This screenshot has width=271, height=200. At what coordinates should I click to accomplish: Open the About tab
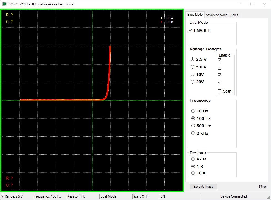pos(234,15)
